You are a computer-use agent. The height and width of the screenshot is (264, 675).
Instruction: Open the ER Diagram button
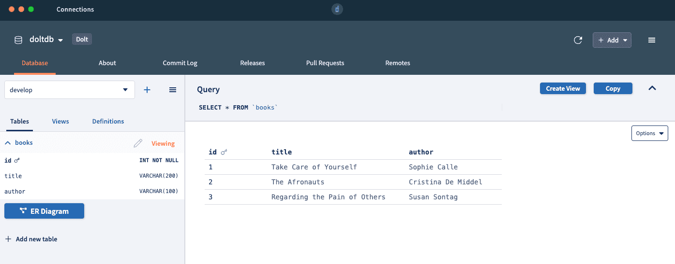44,211
